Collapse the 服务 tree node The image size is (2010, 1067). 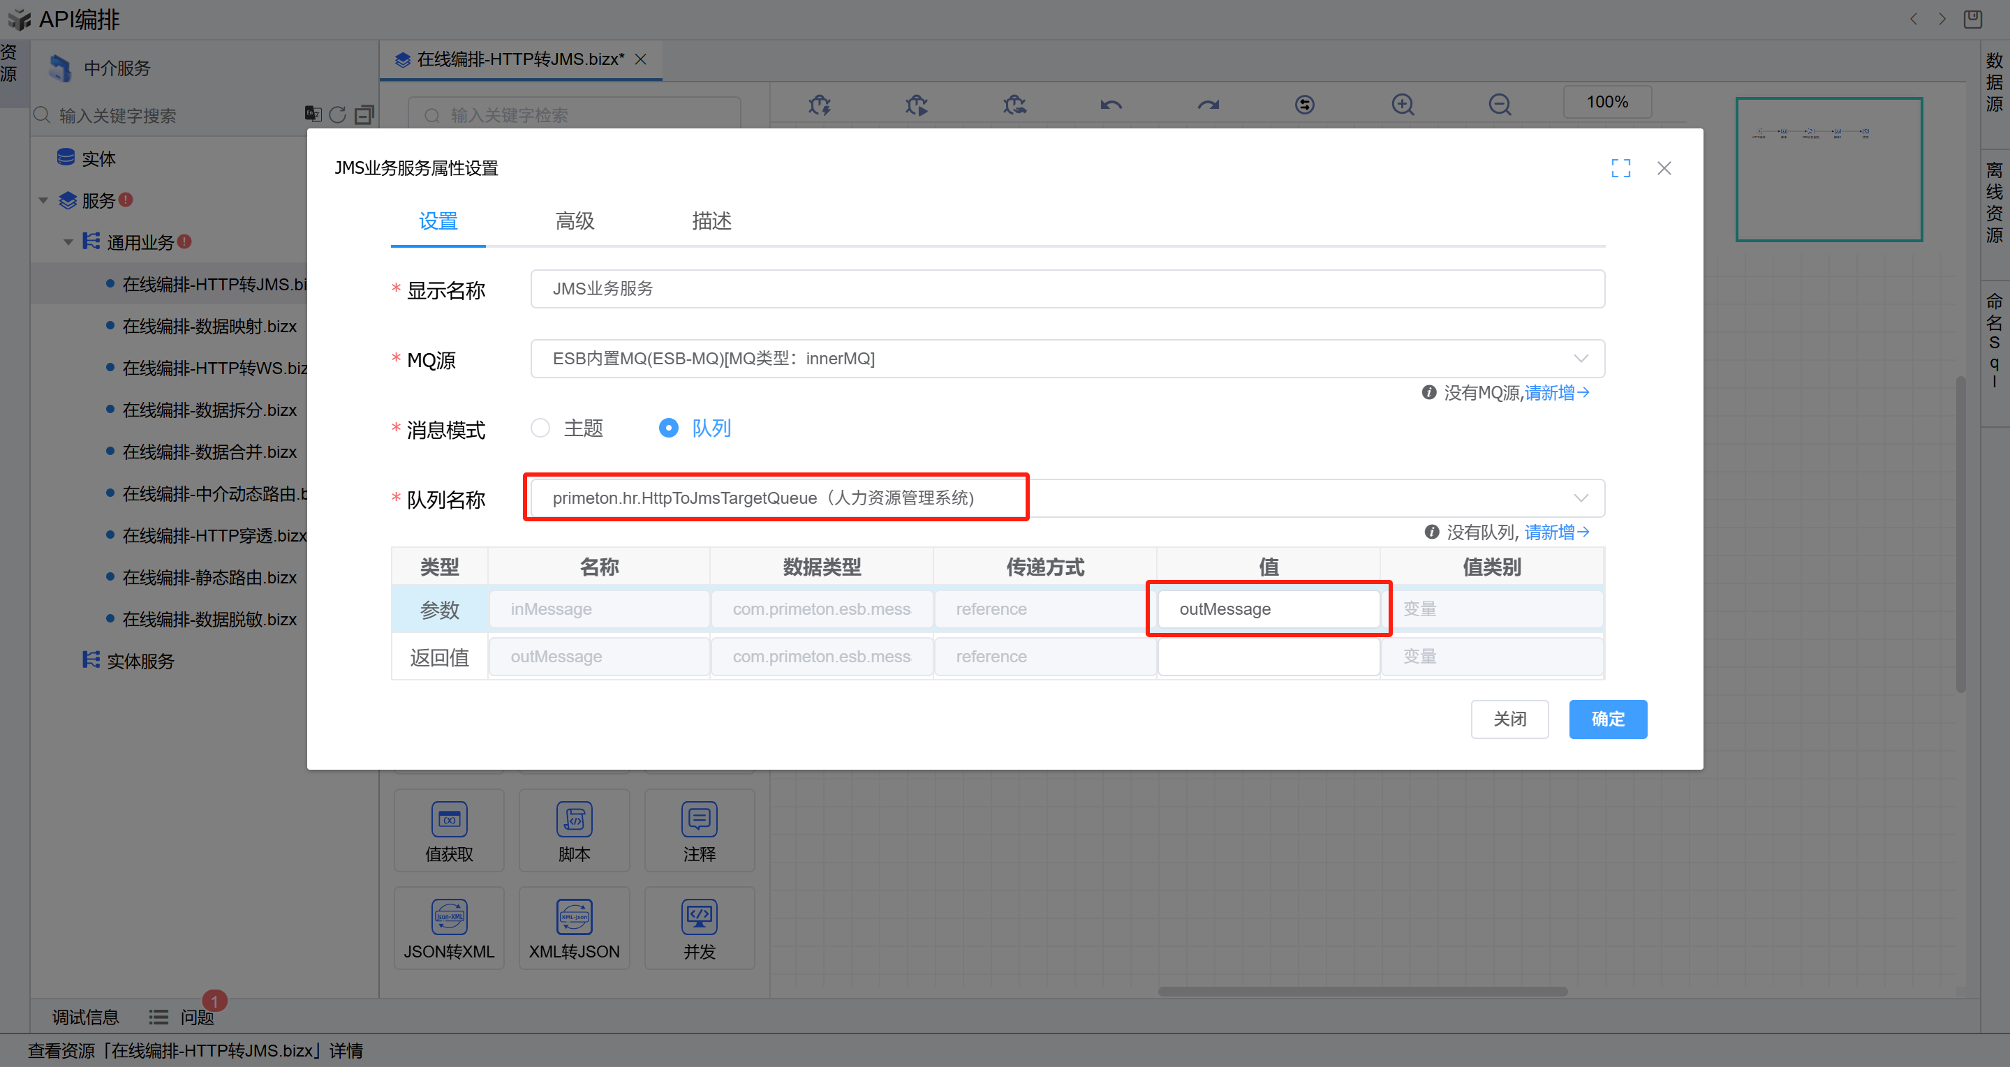[x=44, y=201]
